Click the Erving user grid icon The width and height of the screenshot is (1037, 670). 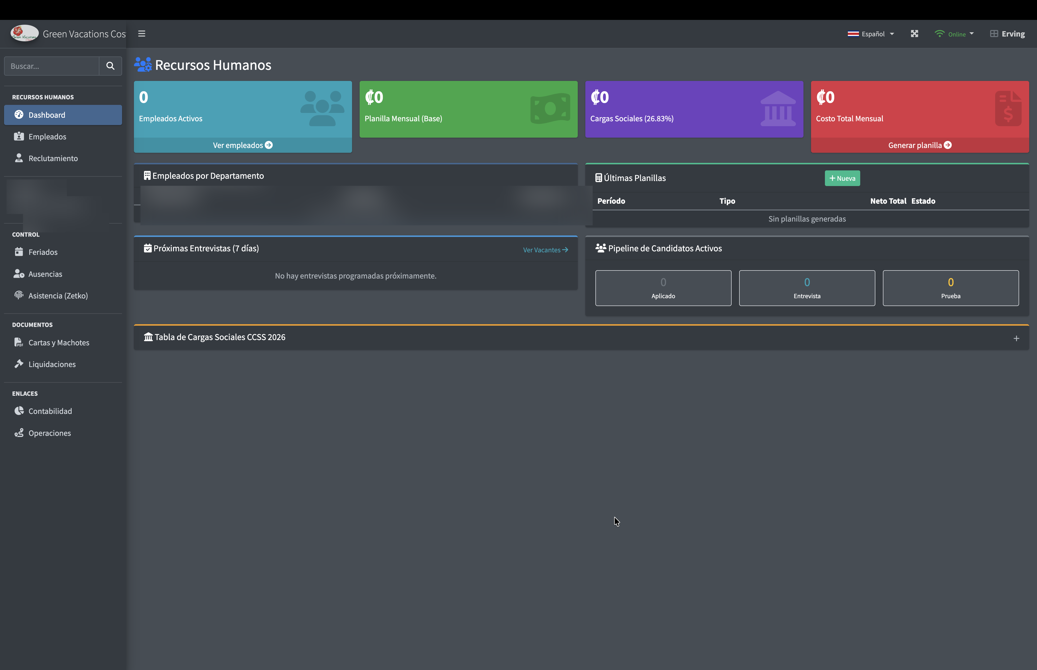(x=994, y=34)
